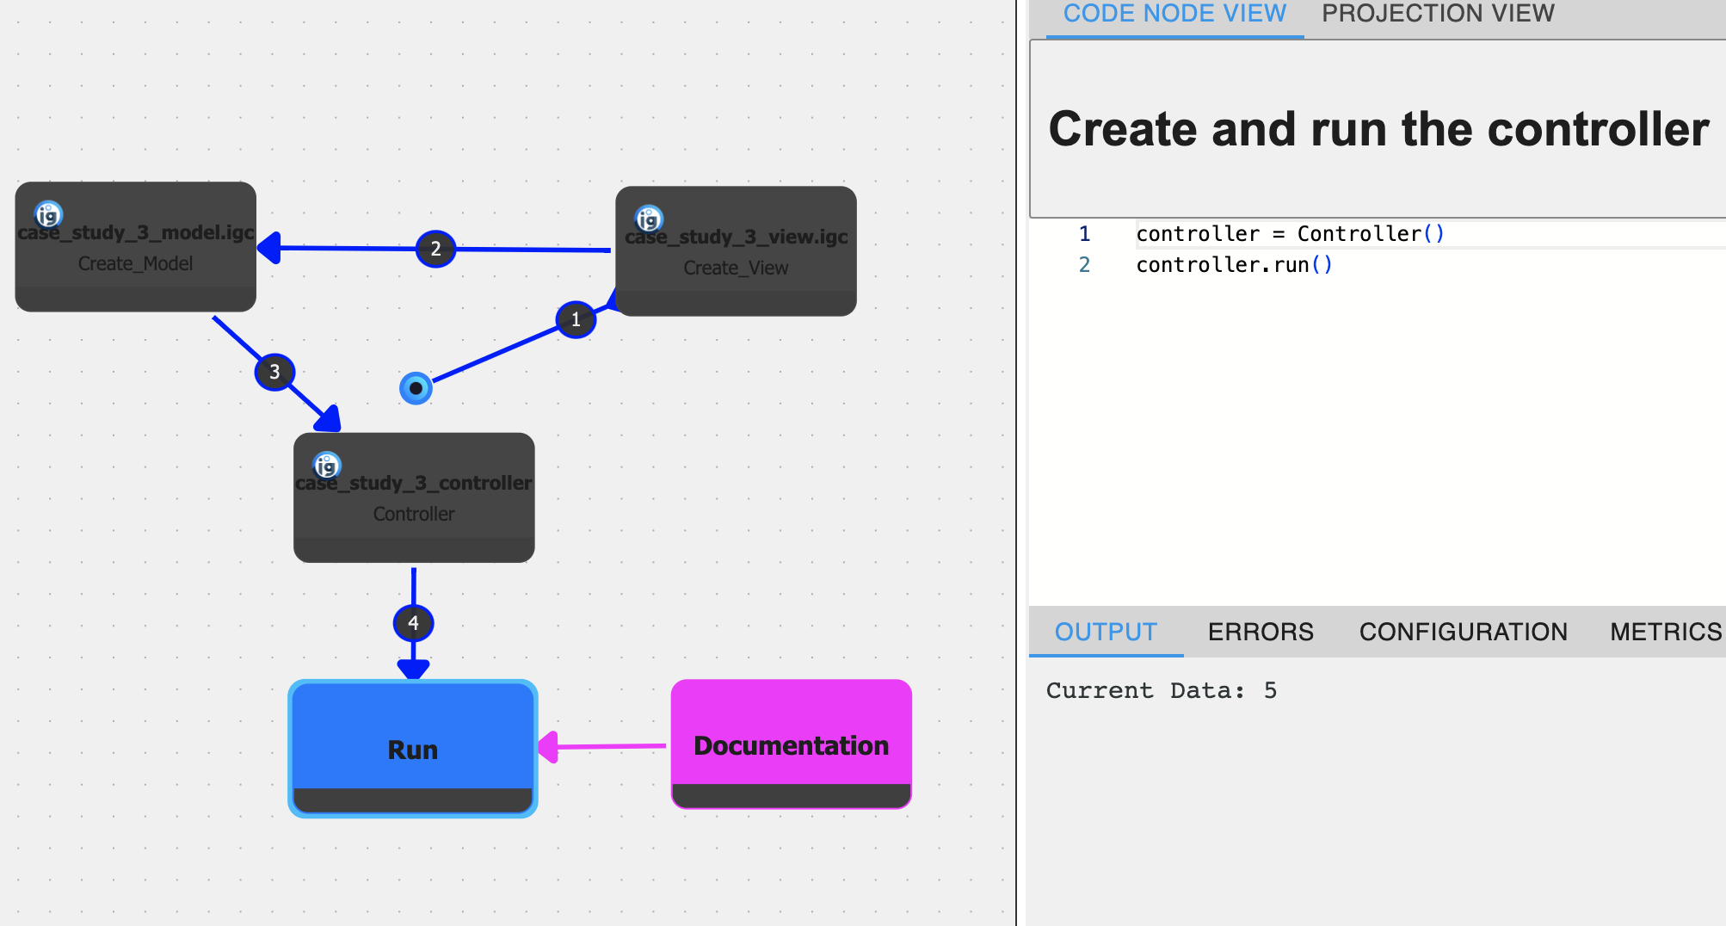This screenshot has height=926, width=1726.
Task: Open the Projection View tab
Action: click(1438, 15)
